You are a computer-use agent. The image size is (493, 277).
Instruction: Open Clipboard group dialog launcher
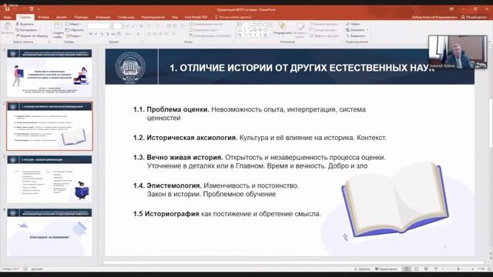(49, 42)
